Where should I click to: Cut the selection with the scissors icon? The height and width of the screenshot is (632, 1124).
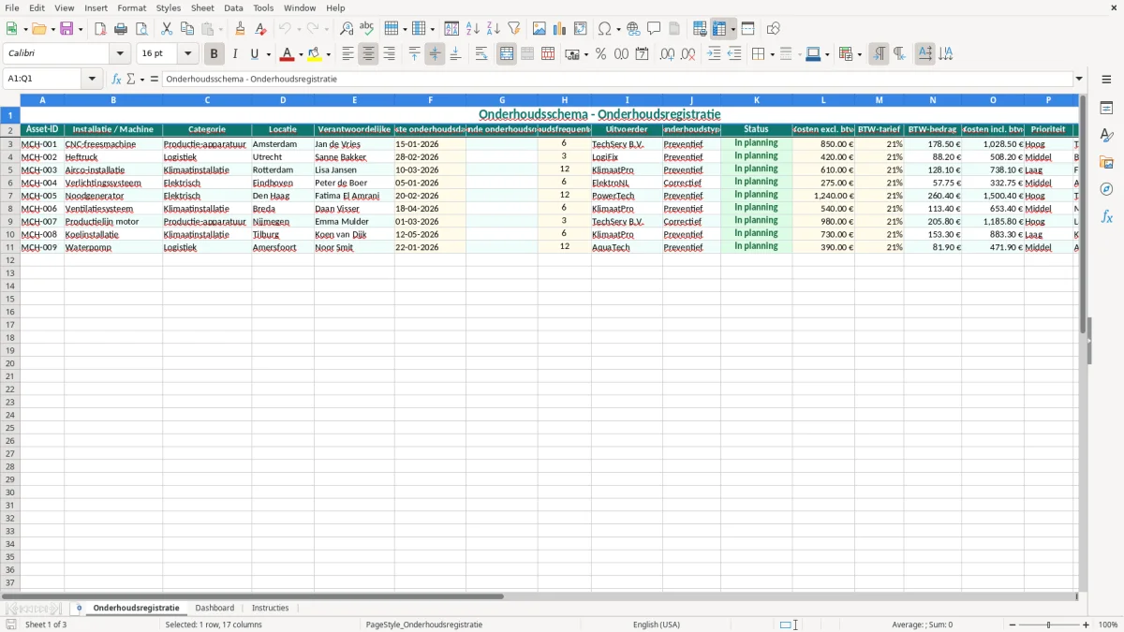(167, 29)
